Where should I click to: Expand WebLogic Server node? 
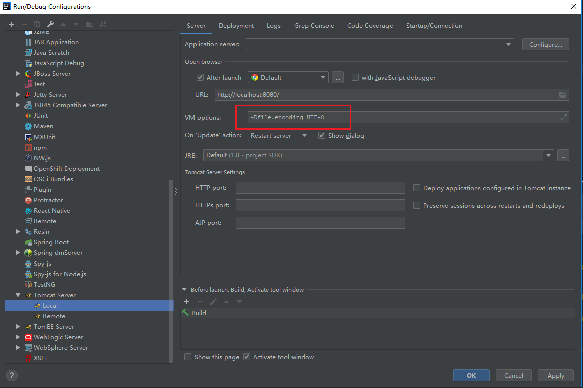(x=18, y=337)
